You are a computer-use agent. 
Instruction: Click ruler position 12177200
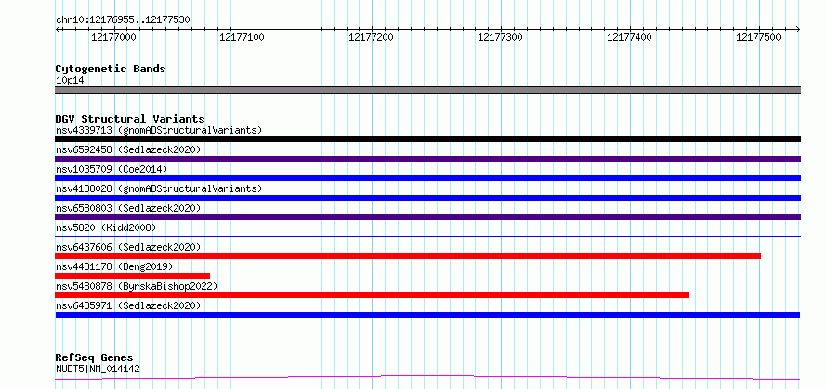click(x=372, y=37)
